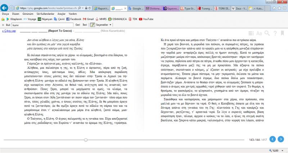Screen dimensions: 288x153
Task: Open the Nişanyan bookmark
Action: tap(45, 19)
